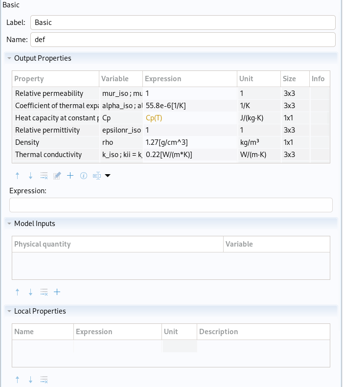Click the Add plus icon under Output Properties
Screen dimensions: 343x387
70,176
